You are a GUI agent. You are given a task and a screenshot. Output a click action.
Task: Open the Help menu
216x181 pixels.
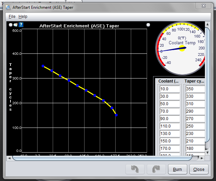tap(23, 16)
